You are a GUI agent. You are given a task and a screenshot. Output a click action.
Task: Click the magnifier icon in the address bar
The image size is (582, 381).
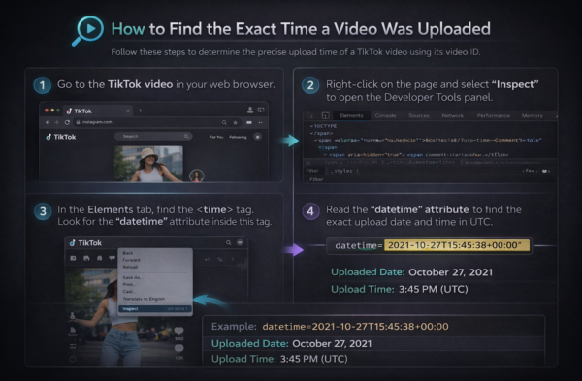(224, 122)
